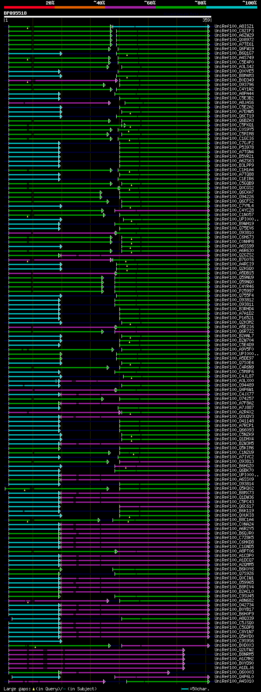This screenshot has width=261, height=692.
Task: Select UniRef100_A8PA44 hit
Action: 234,93
